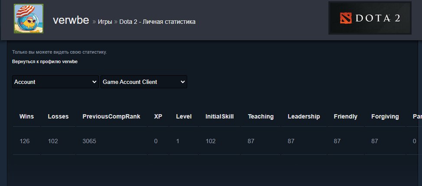Click the Friendly value 87
Viewport: 422px width, 186px height.
pos(337,141)
